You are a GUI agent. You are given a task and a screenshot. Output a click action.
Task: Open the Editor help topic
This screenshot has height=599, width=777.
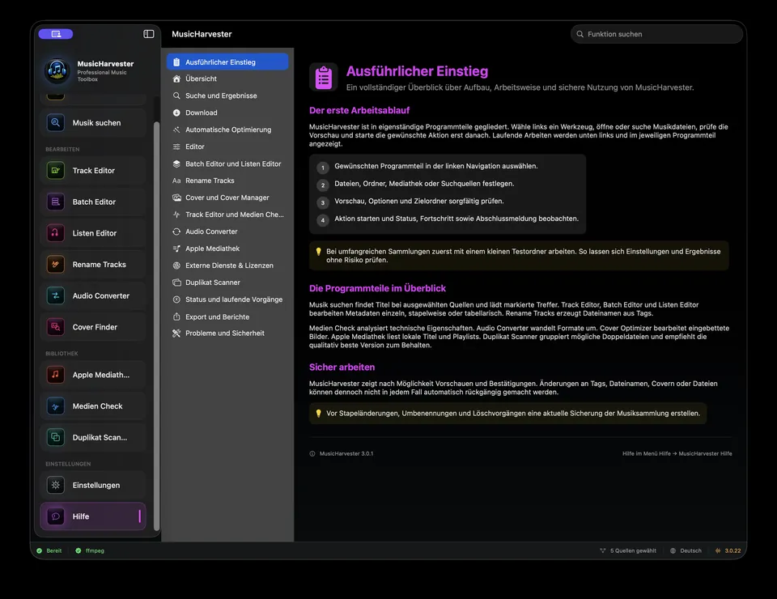click(x=227, y=147)
